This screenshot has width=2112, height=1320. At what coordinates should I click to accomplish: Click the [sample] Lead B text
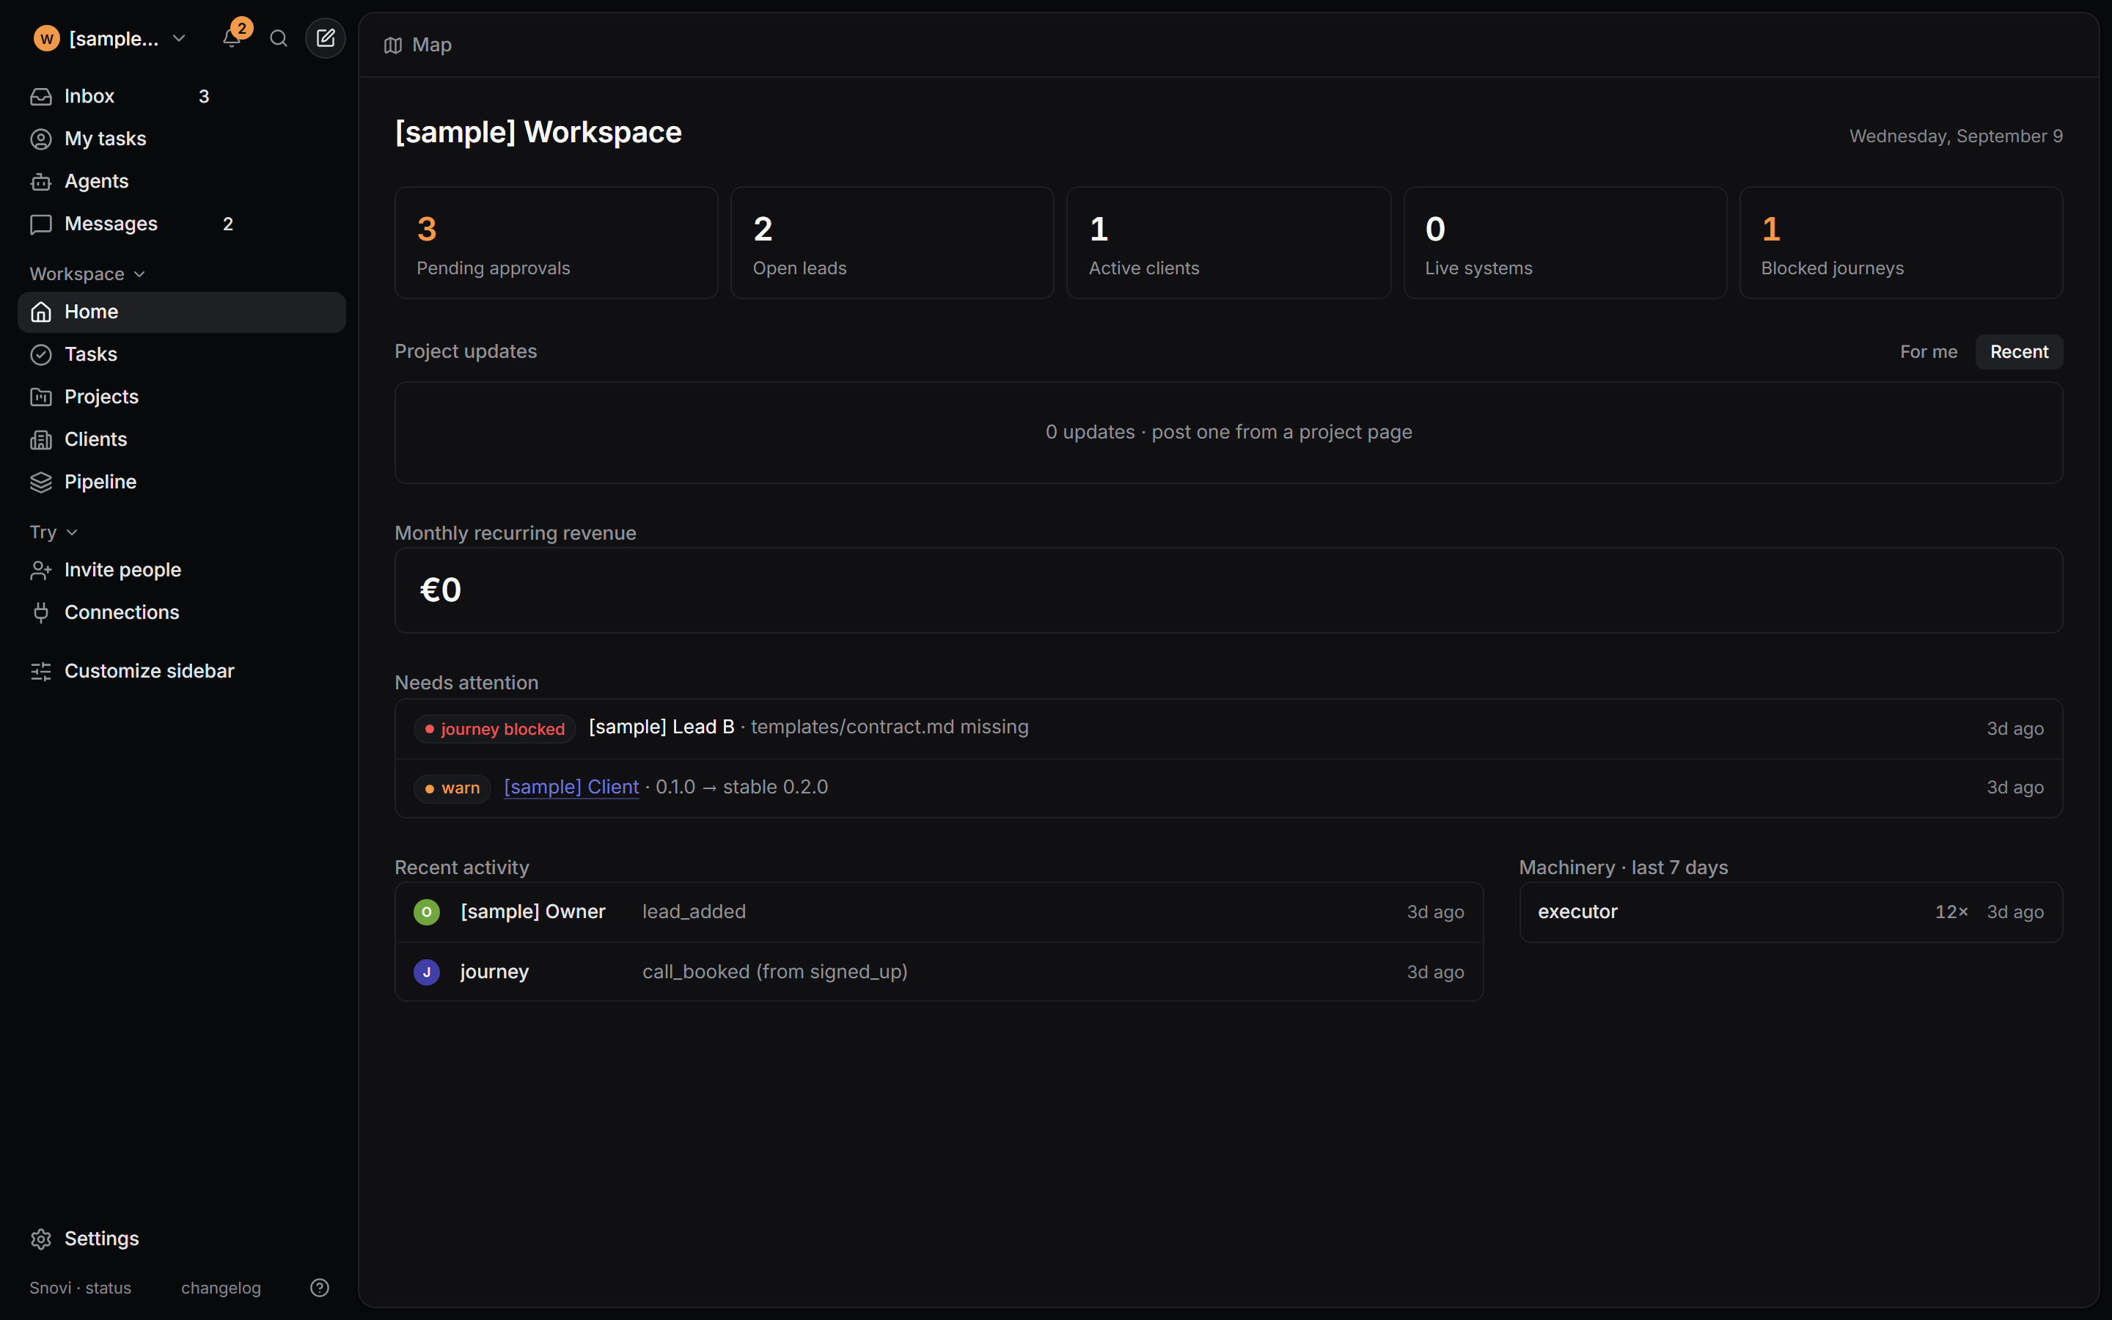click(x=661, y=727)
